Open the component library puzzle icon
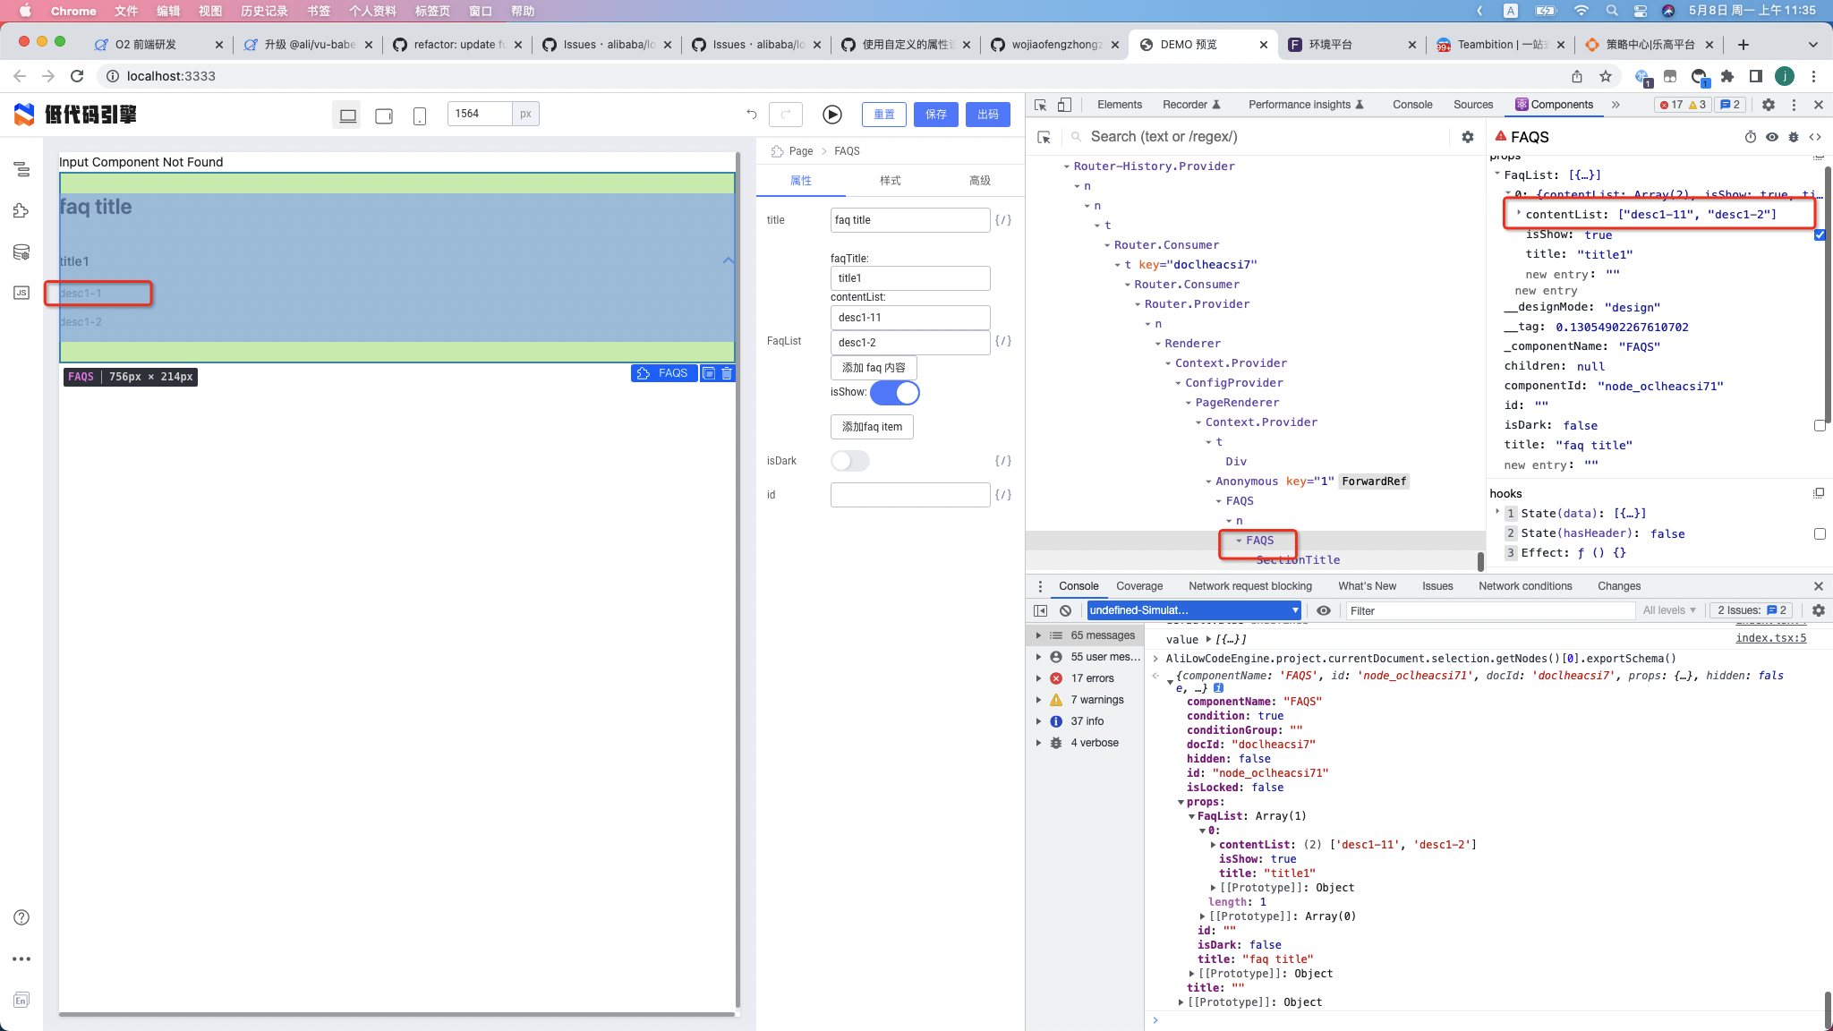 [21, 210]
